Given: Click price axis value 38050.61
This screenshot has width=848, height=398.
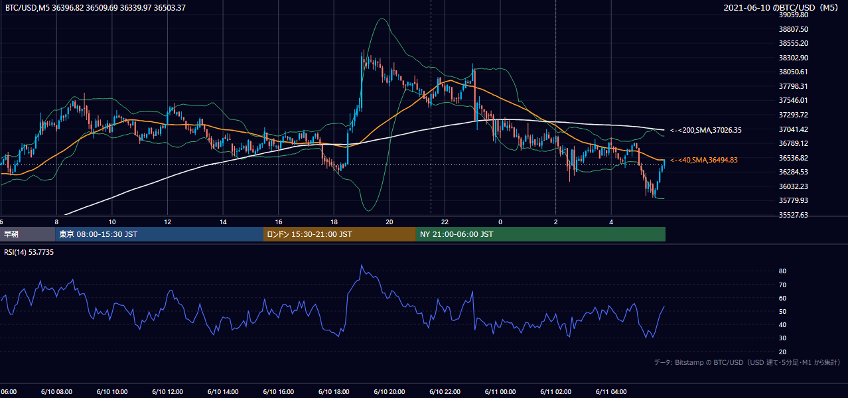Looking at the screenshot, I should [x=793, y=72].
